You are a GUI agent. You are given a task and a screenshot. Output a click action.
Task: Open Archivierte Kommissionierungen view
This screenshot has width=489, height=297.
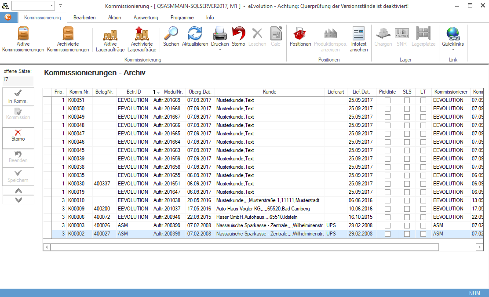[x=68, y=39]
